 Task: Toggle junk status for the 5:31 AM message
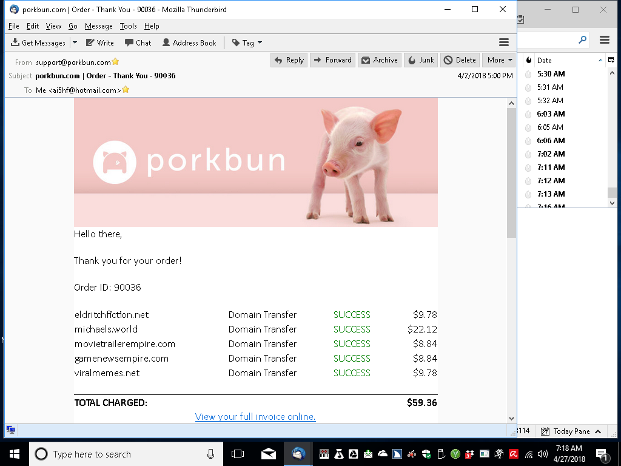click(528, 87)
